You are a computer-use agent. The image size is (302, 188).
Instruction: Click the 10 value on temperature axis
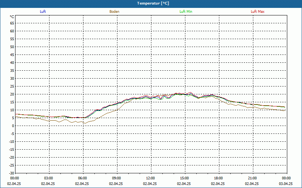[12, 110]
